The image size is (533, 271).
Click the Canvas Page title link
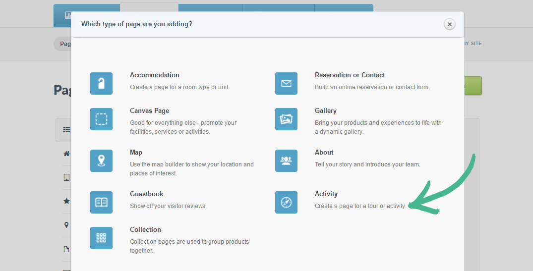pyautogui.click(x=149, y=111)
